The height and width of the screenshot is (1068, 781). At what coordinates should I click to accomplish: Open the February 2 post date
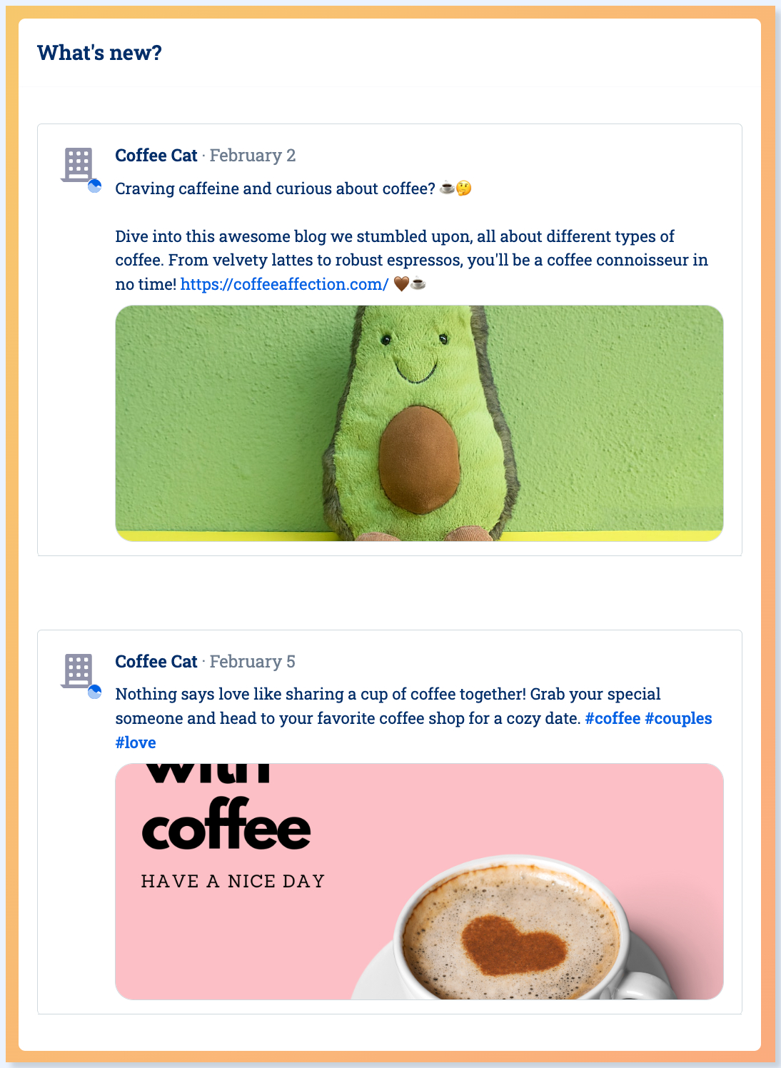[x=253, y=156]
